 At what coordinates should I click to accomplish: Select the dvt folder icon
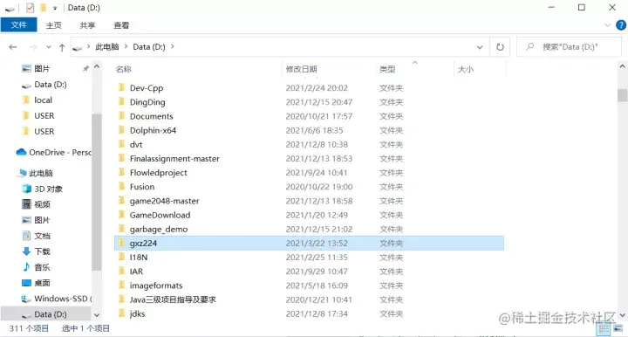click(x=122, y=144)
